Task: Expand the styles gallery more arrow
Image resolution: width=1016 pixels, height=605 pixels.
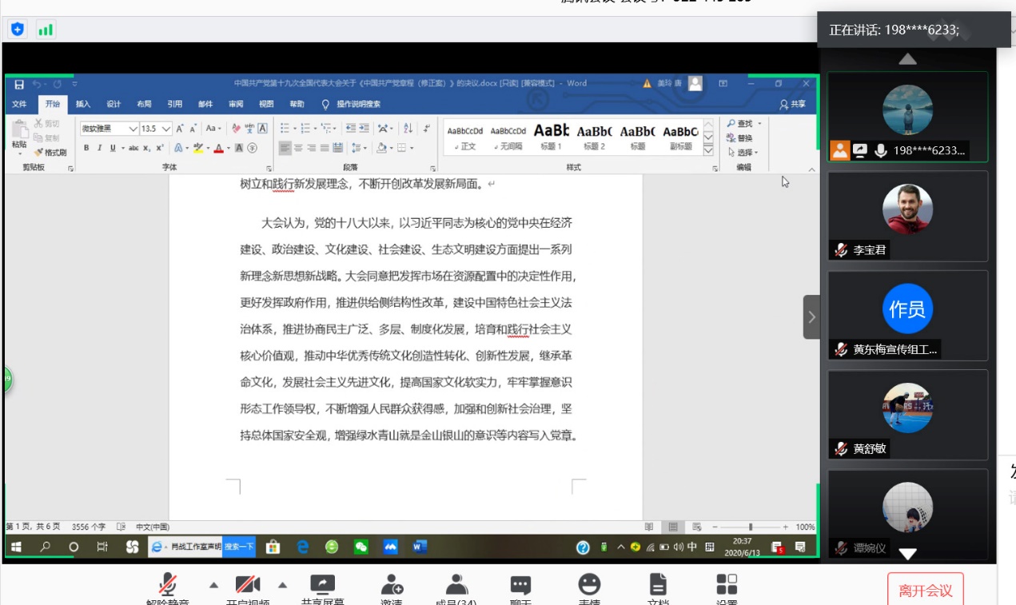Action: (x=708, y=149)
